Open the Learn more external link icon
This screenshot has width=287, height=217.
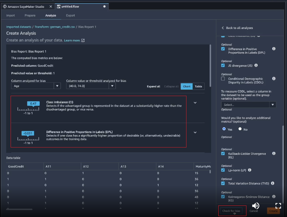[x=83, y=41]
